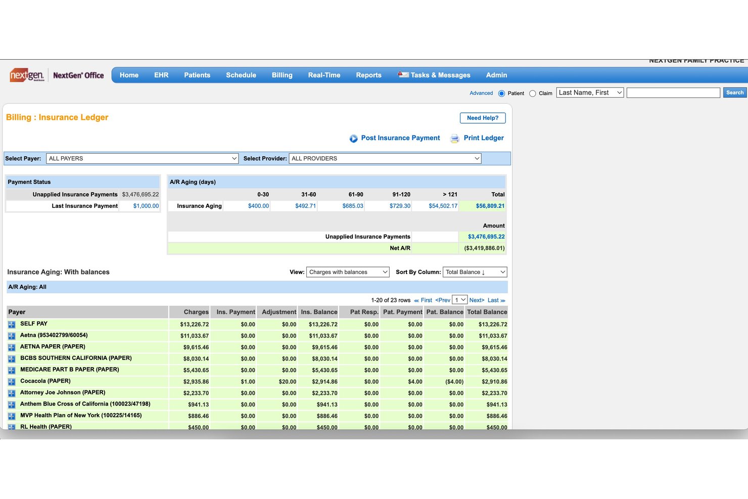Screen dimensions: 748x499
Task: Expand the SELF PAY row plus icon
Action: pos(12,325)
